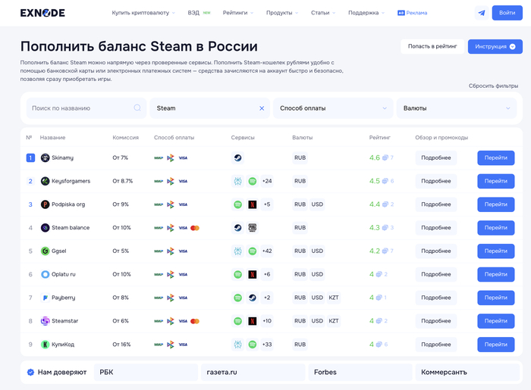Click Перейти button for Payberry

[x=495, y=298]
